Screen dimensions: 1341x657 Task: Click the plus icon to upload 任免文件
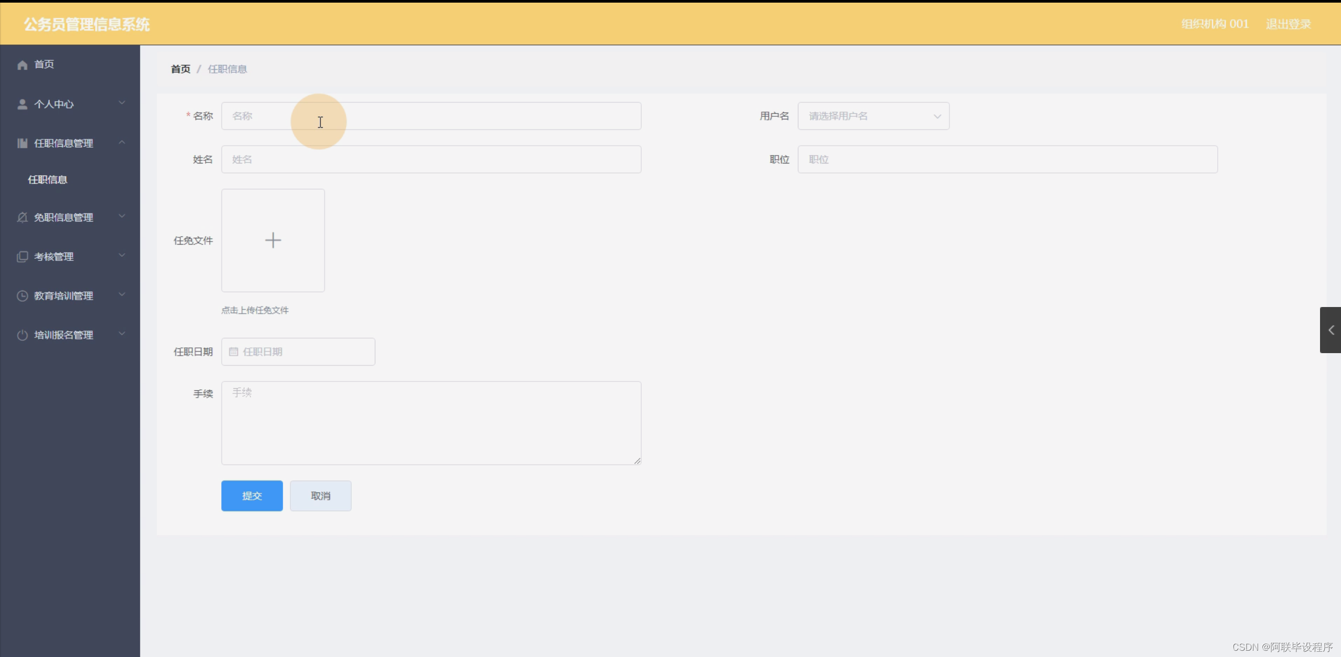pyautogui.click(x=273, y=240)
